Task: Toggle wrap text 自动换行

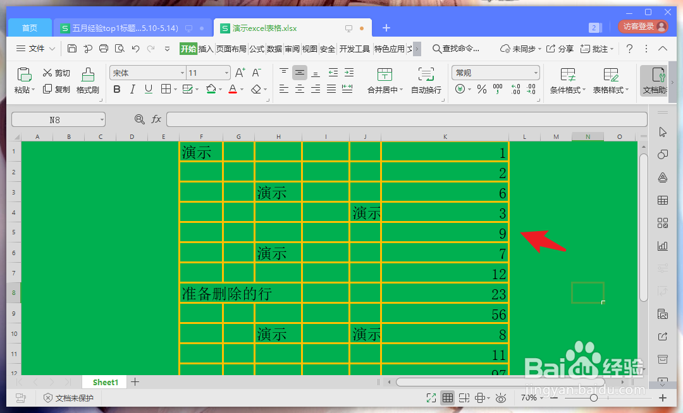Action: [x=426, y=80]
